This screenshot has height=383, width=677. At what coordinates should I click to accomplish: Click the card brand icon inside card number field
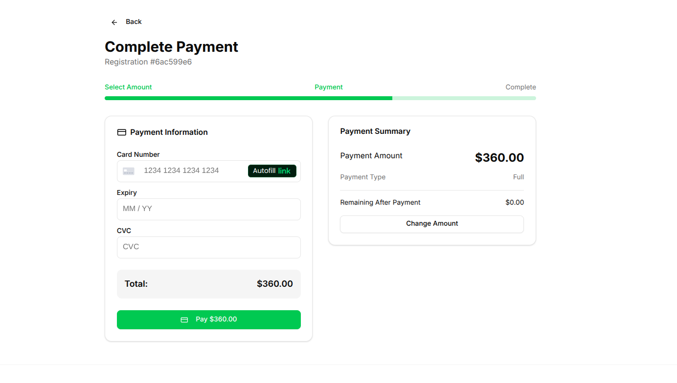(128, 171)
